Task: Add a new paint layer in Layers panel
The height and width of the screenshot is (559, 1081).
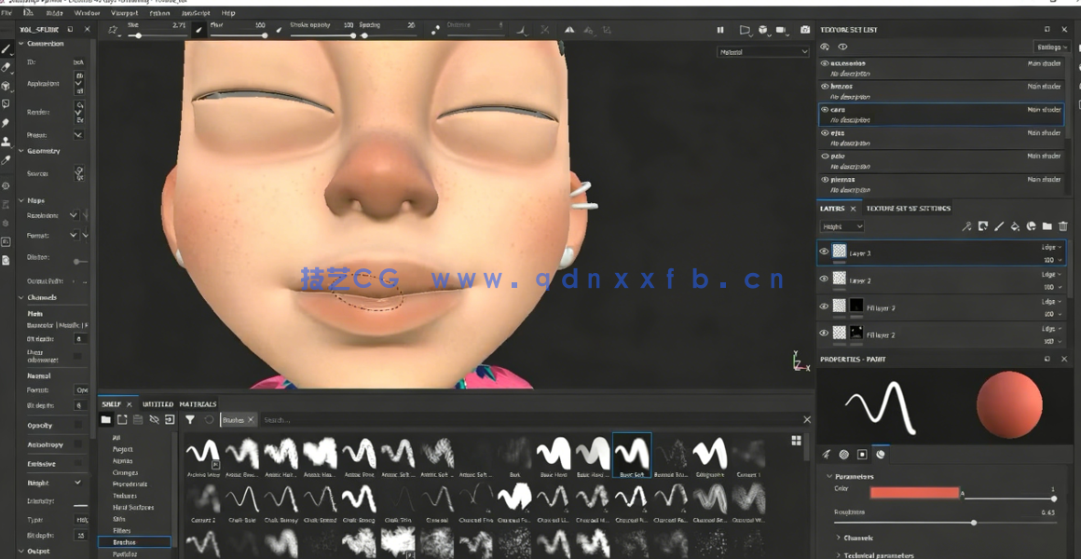Action: point(1000,226)
